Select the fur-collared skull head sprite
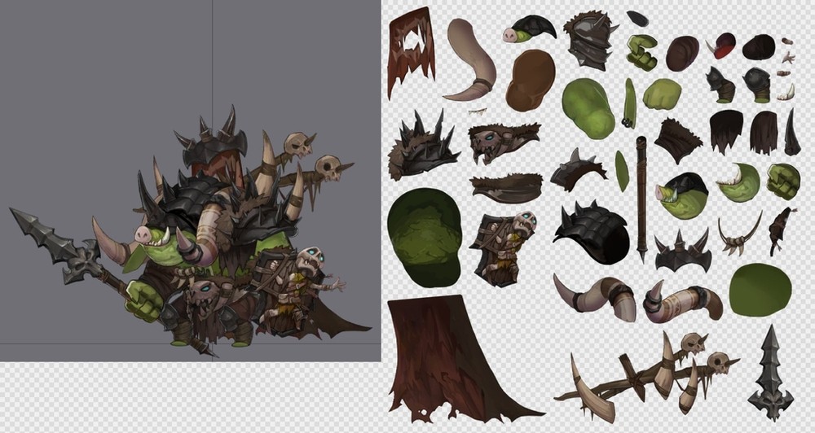The image size is (815, 433). 505,142
